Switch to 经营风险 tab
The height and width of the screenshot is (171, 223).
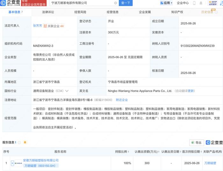click(80, 12)
